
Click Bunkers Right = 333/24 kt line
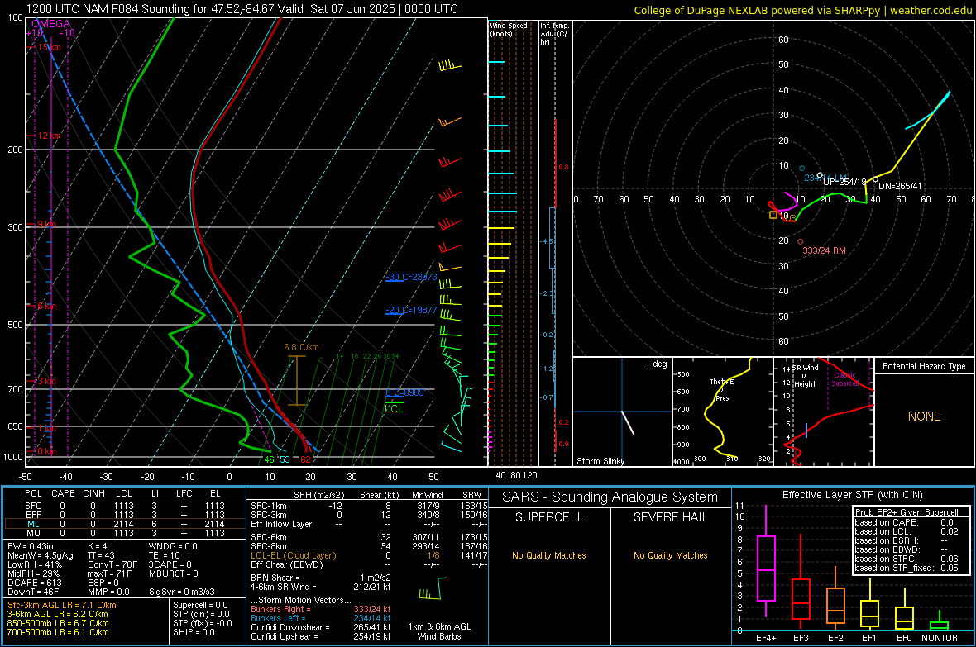click(x=321, y=609)
